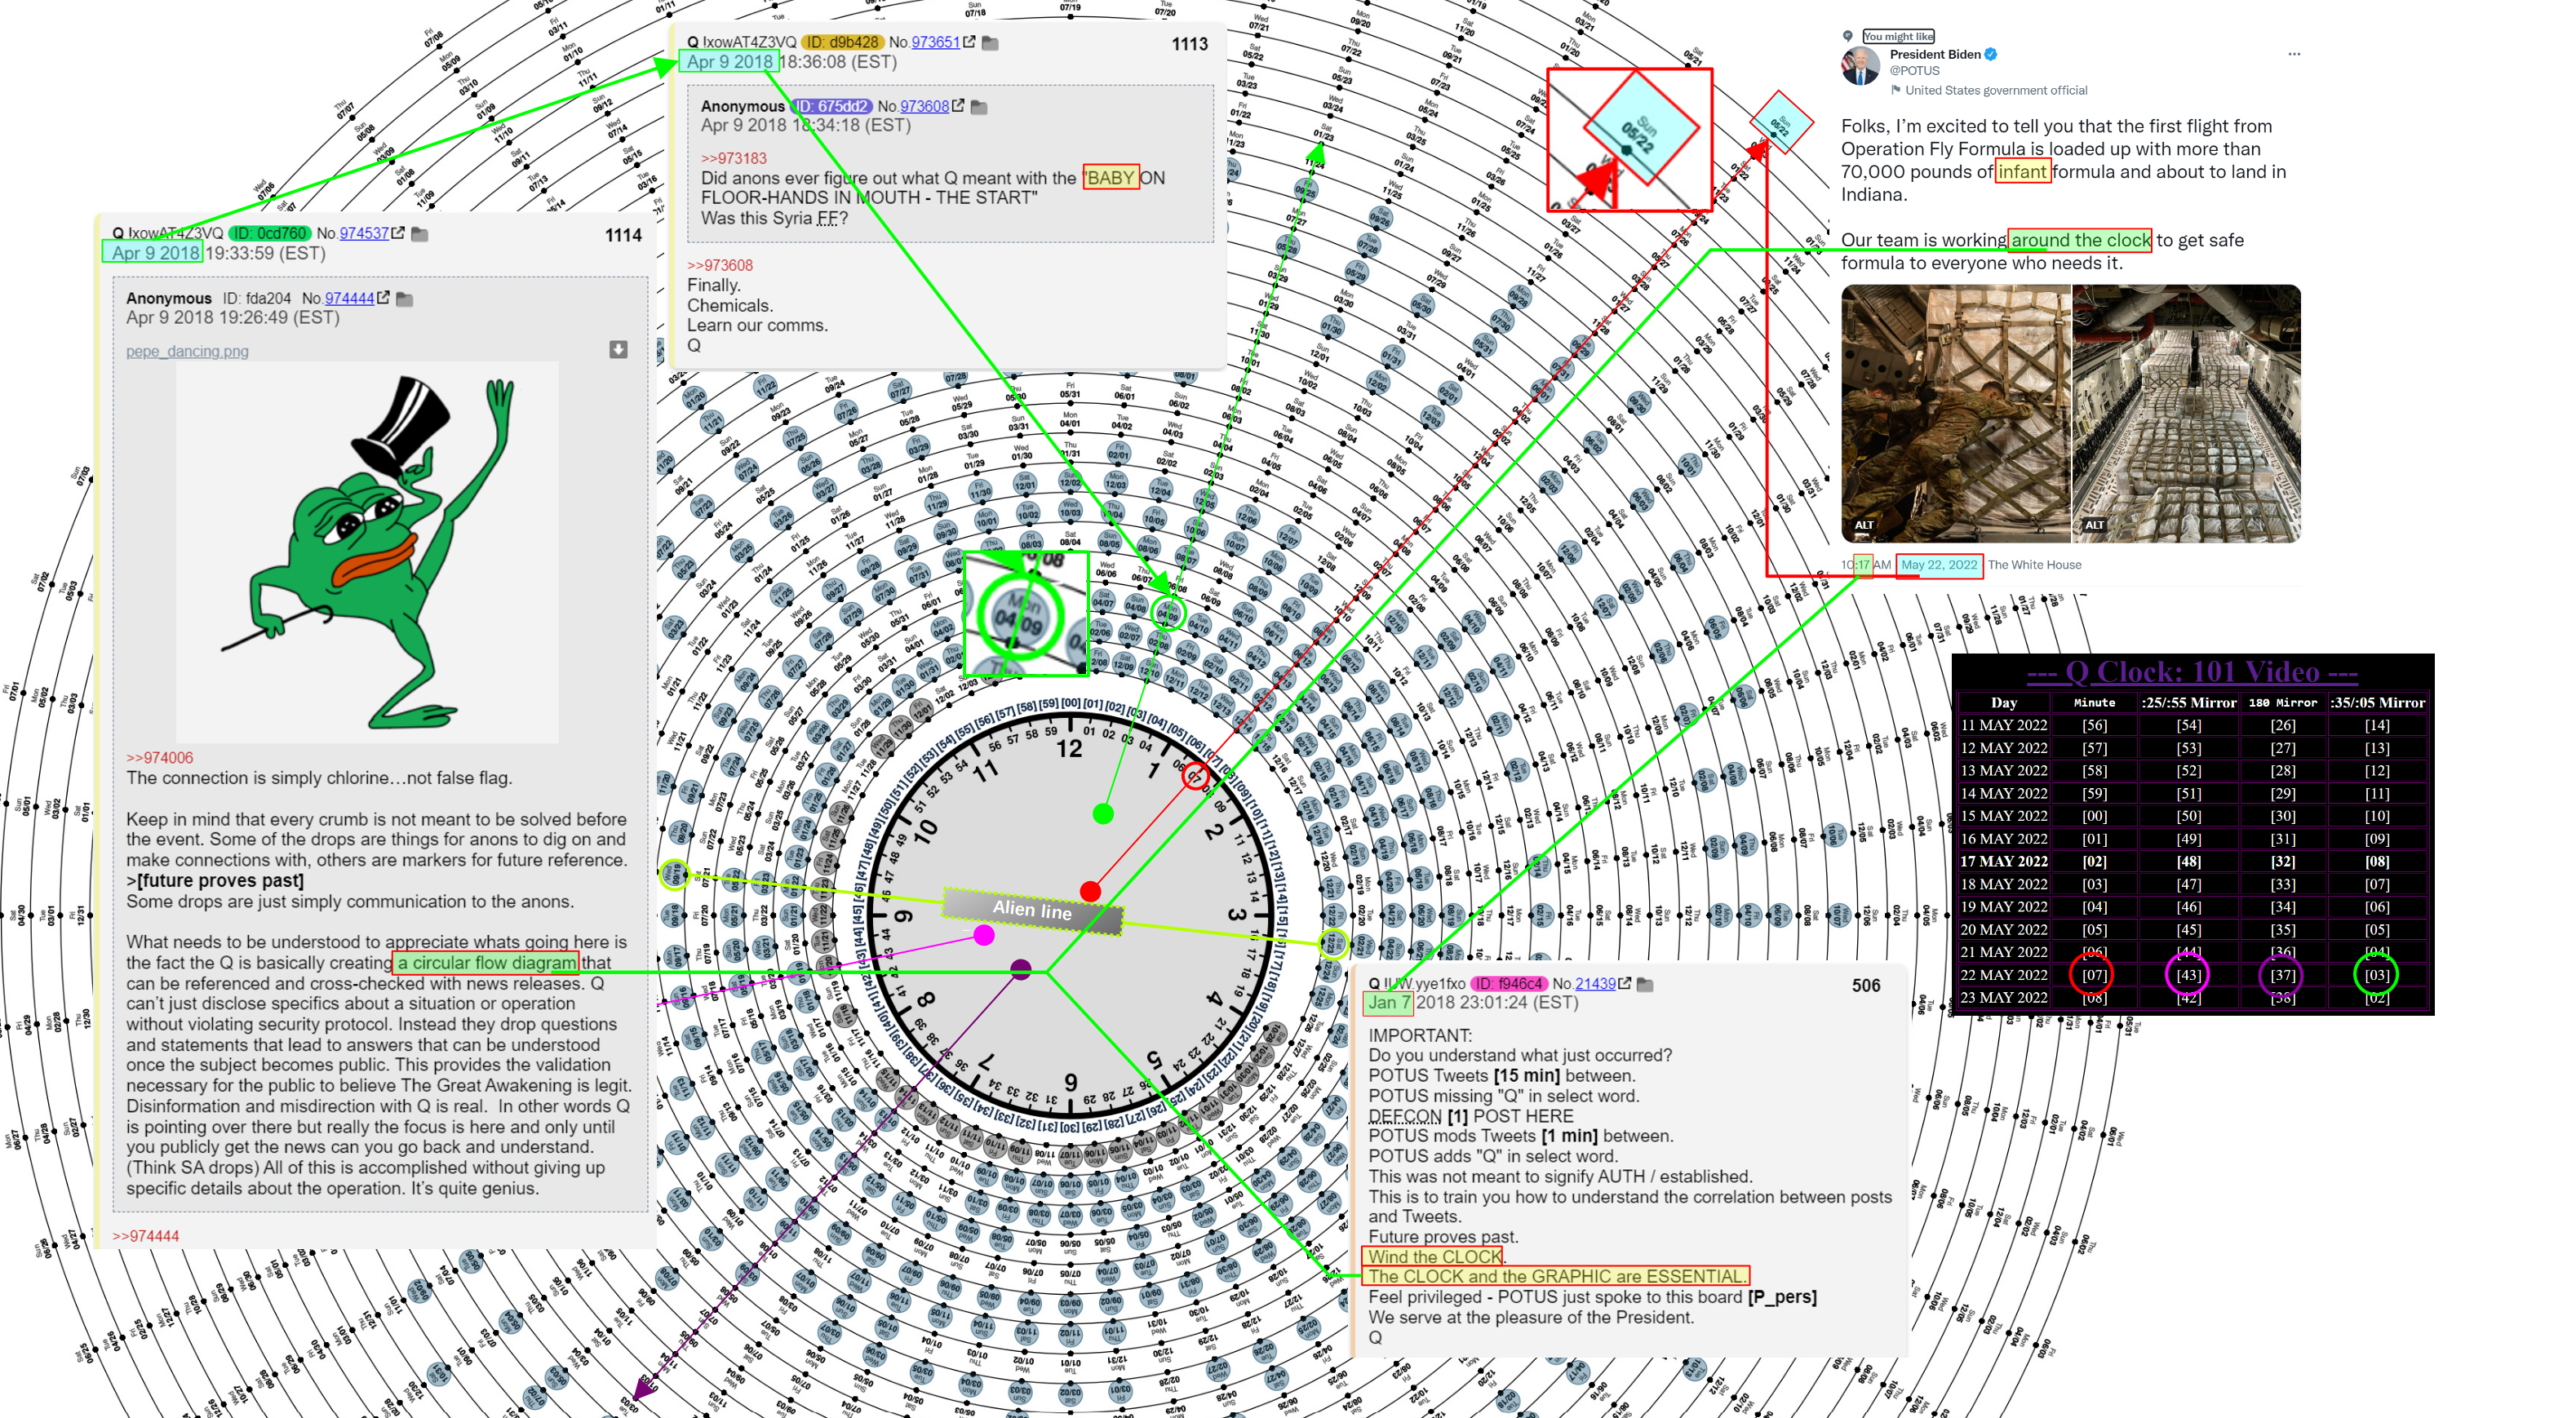2576x1418 pixels.
Task: Click post number 1113 label
Action: coord(1189,44)
